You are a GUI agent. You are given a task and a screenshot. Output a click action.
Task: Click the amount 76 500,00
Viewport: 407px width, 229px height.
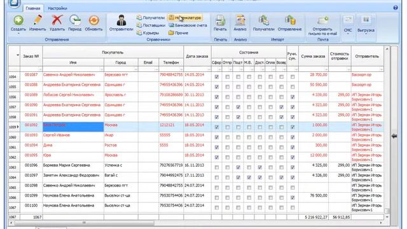click(x=319, y=195)
